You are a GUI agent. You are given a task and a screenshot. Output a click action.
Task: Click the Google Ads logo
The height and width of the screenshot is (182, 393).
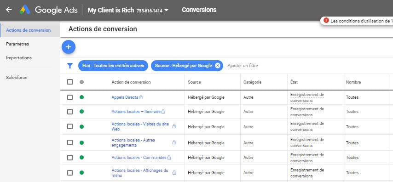point(49,10)
